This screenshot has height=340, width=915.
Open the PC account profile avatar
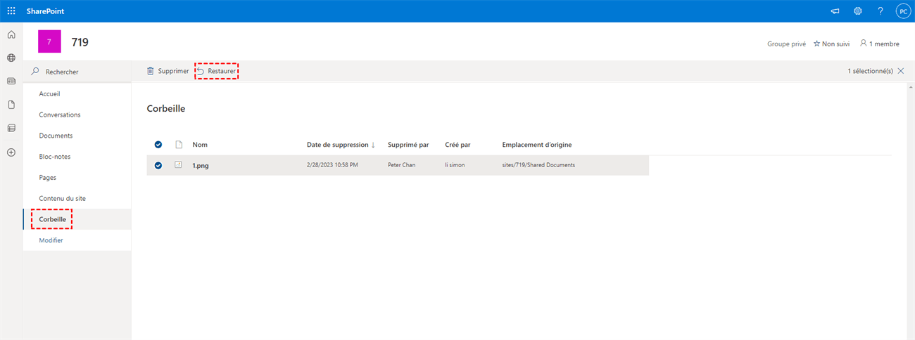click(902, 11)
